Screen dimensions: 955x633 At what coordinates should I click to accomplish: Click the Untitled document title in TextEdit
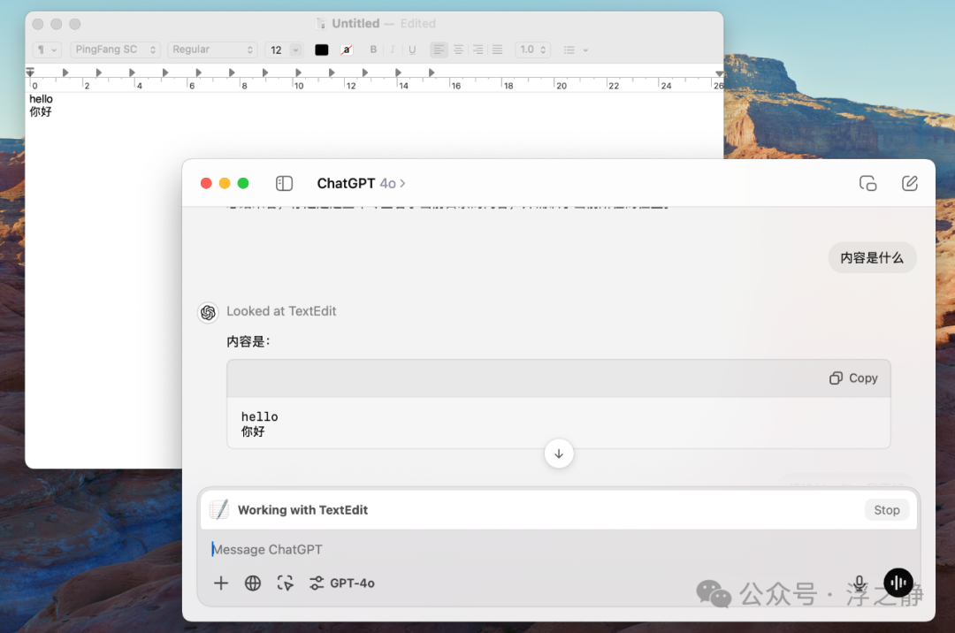click(x=355, y=24)
